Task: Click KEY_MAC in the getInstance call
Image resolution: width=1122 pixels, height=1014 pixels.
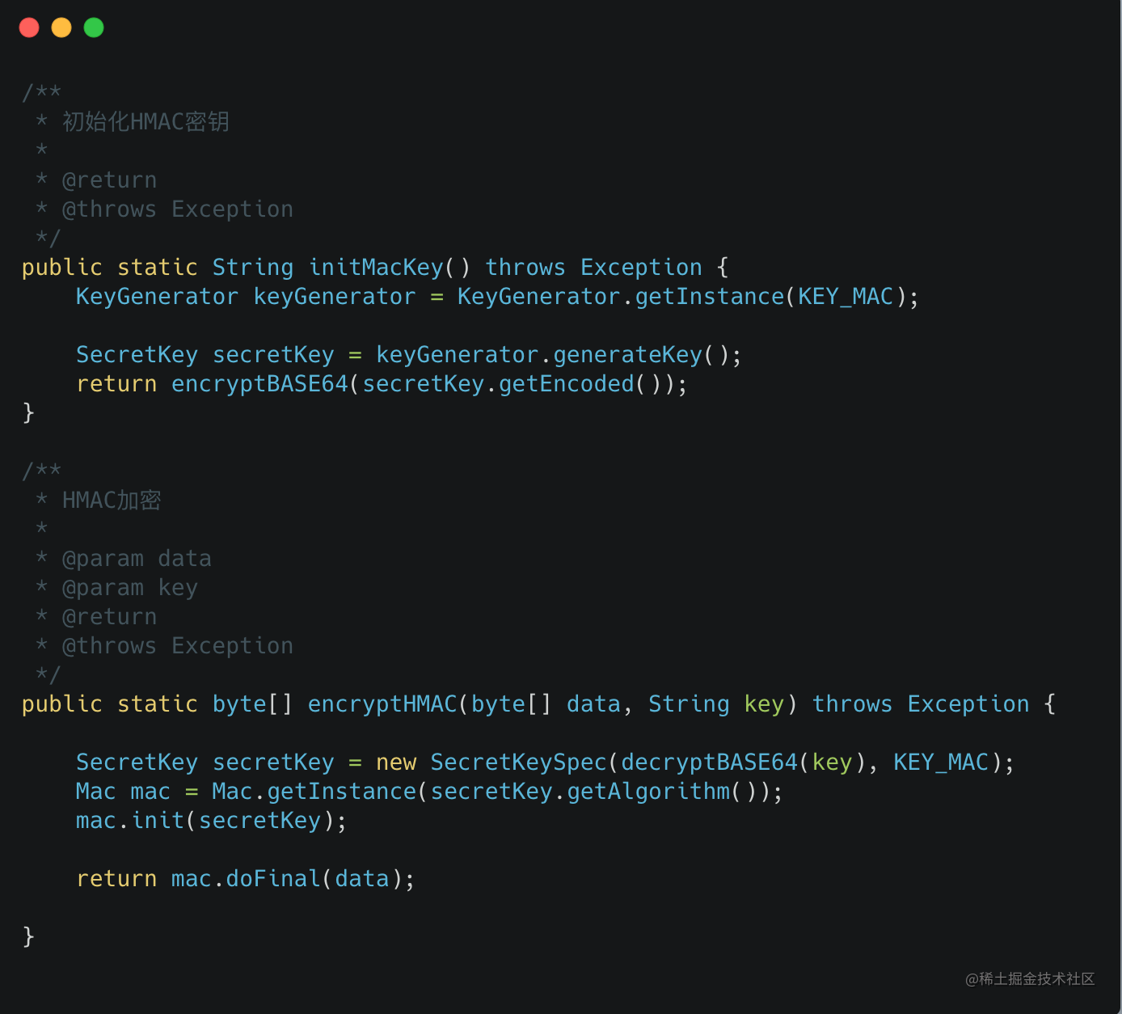Action: pos(846,297)
